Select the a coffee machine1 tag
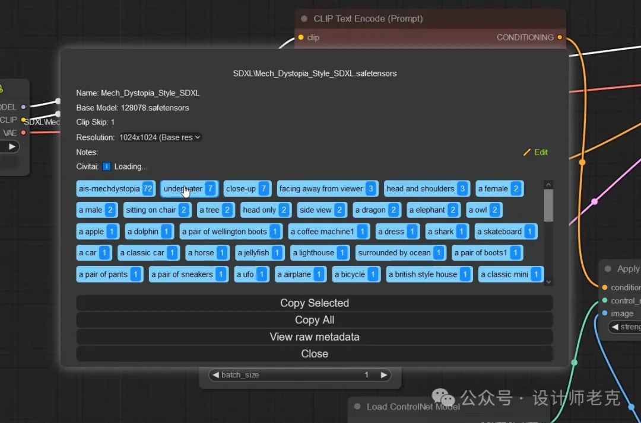 (329, 231)
